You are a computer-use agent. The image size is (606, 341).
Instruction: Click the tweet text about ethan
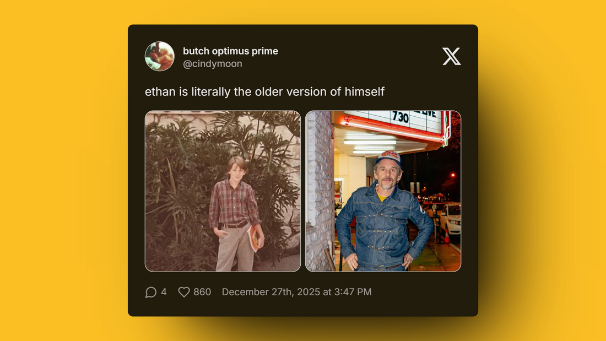click(x=264, y=91)
